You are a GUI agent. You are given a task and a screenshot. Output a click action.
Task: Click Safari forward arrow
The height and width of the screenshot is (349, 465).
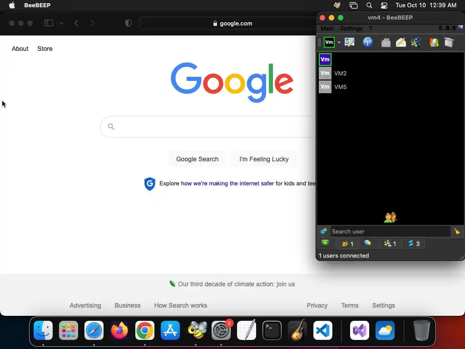(92, 23)
